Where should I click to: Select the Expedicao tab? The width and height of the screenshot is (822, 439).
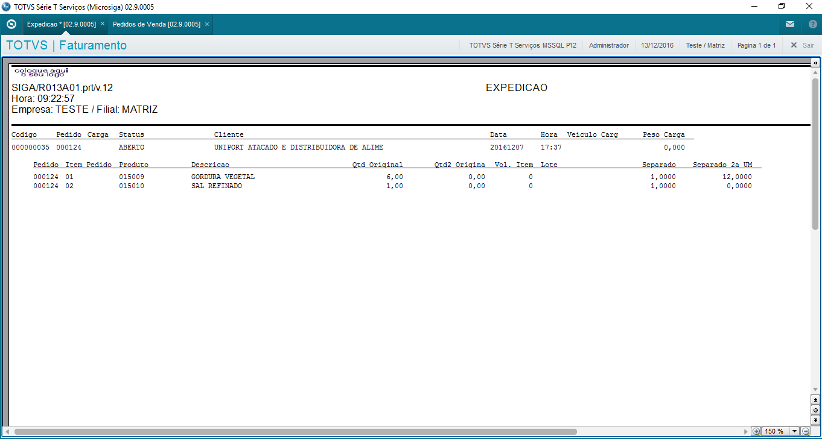click(x=61, y=24)
